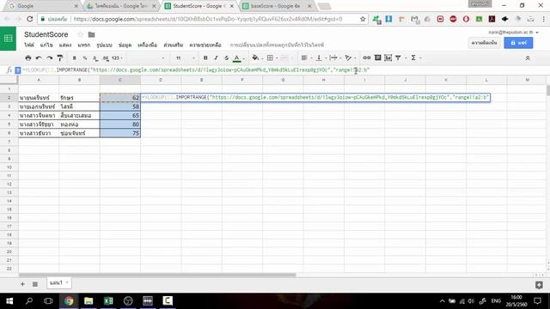Screen dimensions: 550x309
Task: Open the Windows notification center icon
Action: click(x=537, y=300)
